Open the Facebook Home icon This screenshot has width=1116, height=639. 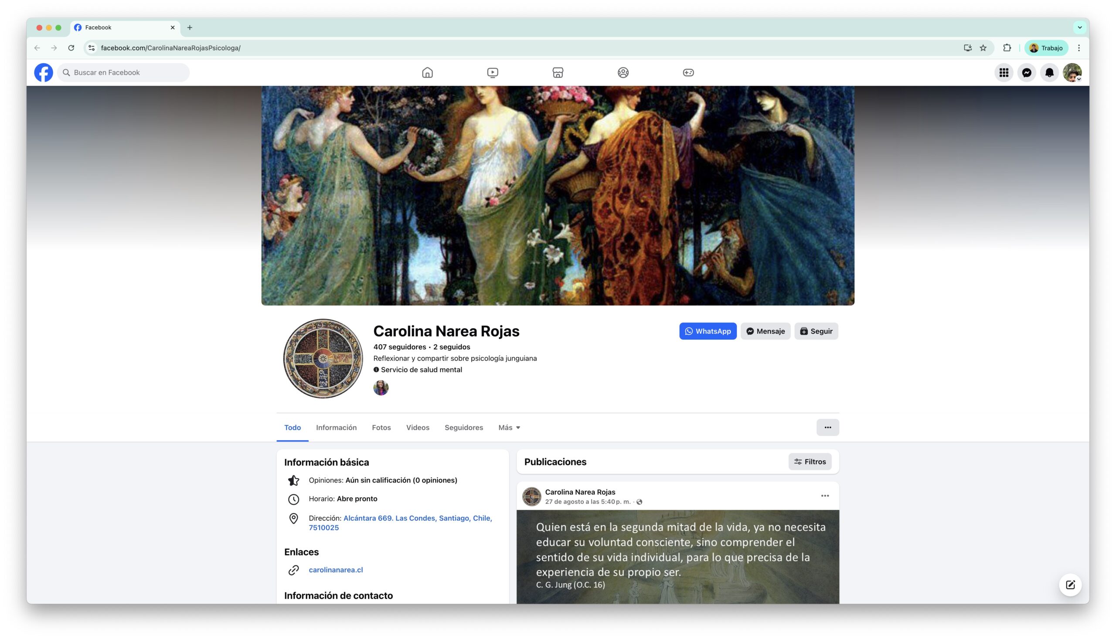click(427, 72)
